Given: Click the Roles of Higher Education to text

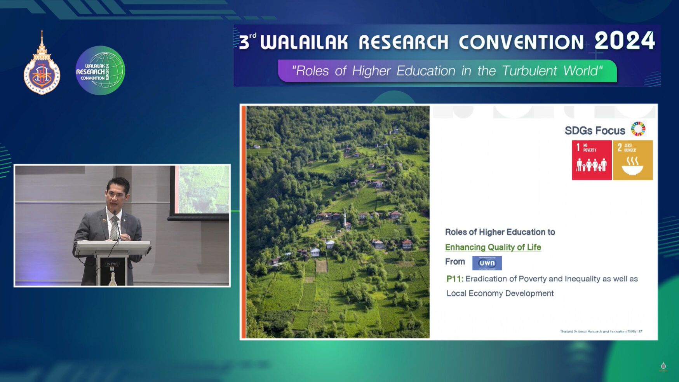Looking at the screenshot, I should (x=500, y=232).
